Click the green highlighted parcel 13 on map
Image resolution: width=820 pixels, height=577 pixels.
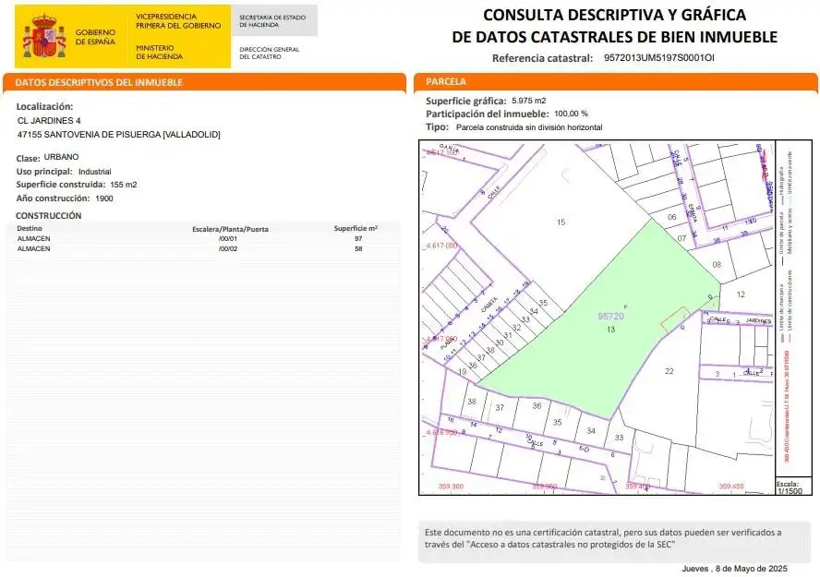610,330
